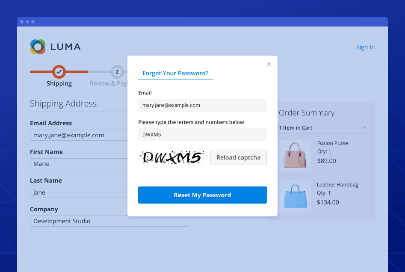The width and height of the screenshot is (405, 272).
Task: Click the Fusion Purse product thumbnail
Action: 295,155
